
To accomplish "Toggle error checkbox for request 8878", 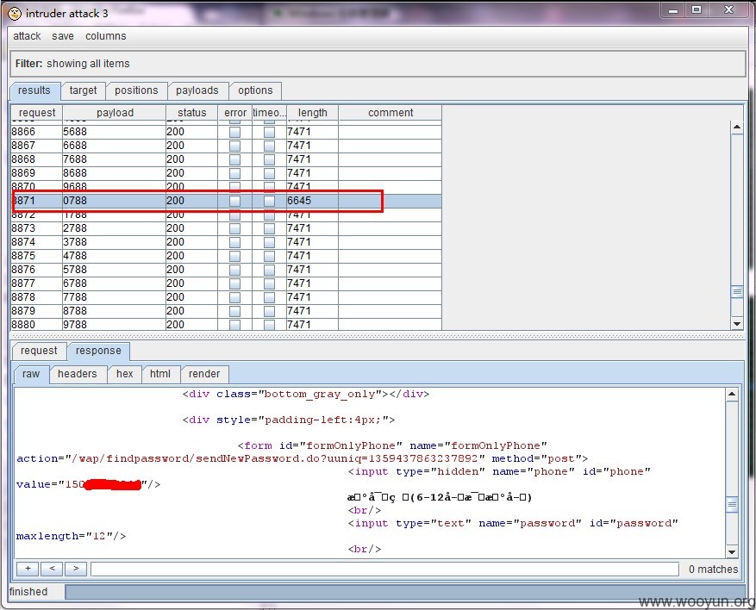I will pos(234,297).
